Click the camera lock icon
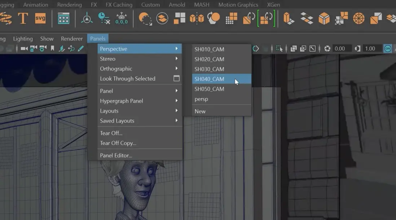Screen dimensions: 396x220 pos(34,48)
